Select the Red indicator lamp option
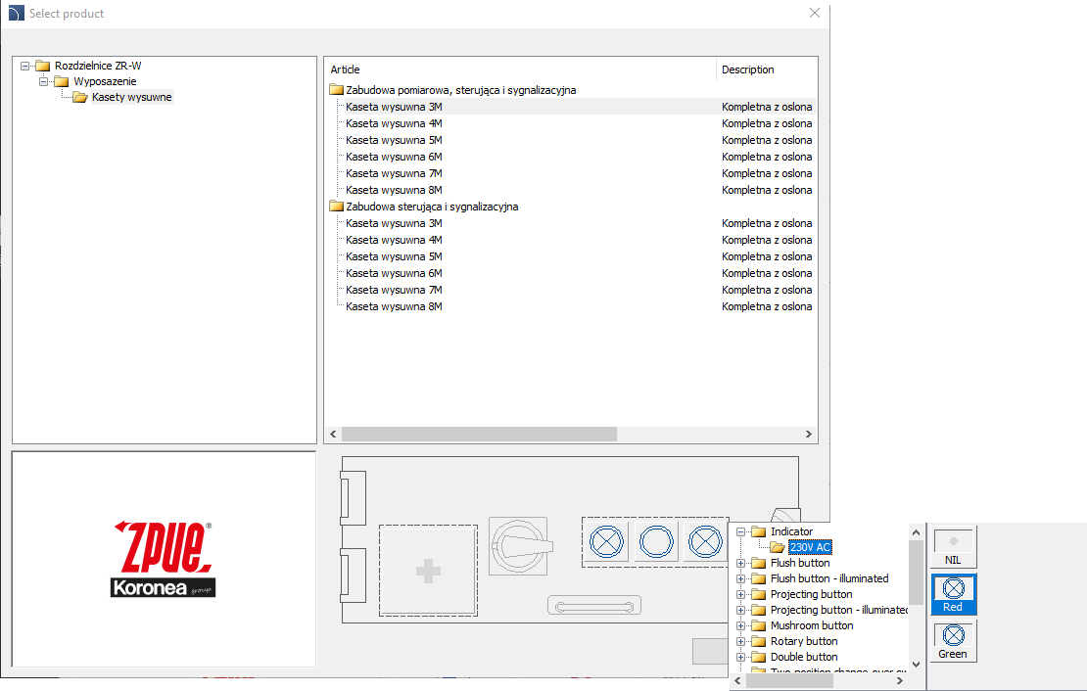The width and height of the screenshot is (1087, 691). click(x=953, y=594)
